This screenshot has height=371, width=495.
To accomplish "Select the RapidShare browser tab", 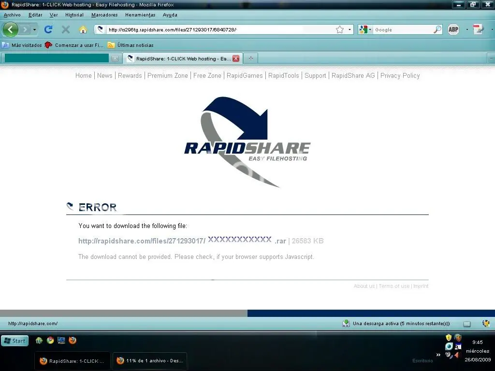I will pyautogui.click(x=179, y=58).
